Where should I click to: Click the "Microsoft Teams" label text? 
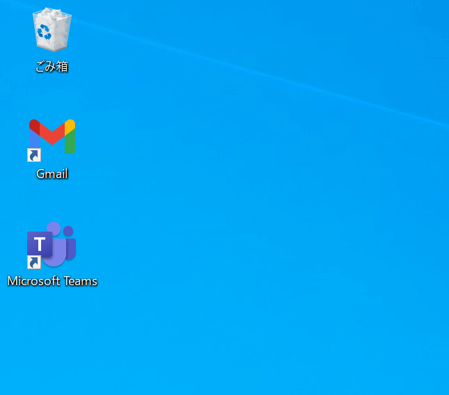(x=52, y=281)
